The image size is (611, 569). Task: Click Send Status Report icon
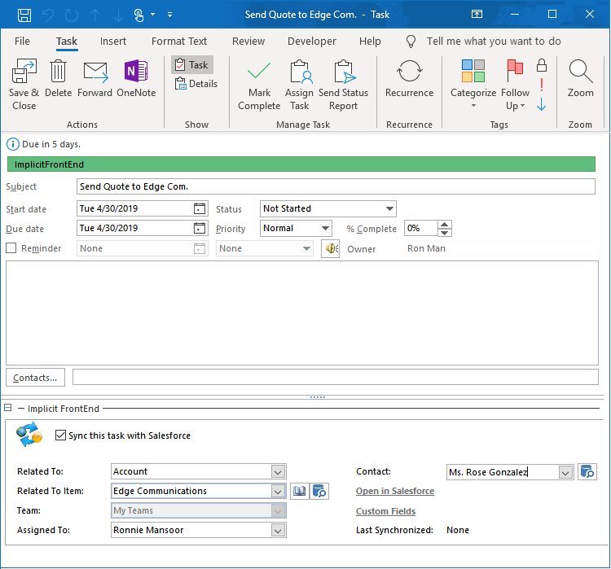pos(343,73)
